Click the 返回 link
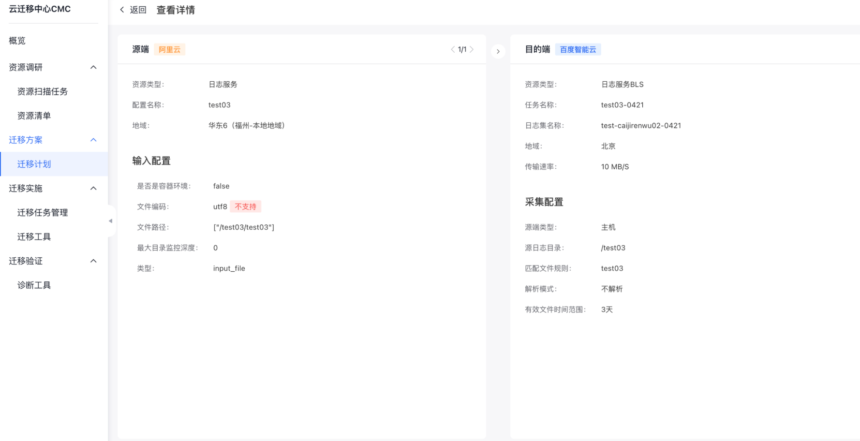 click(138, 10)
